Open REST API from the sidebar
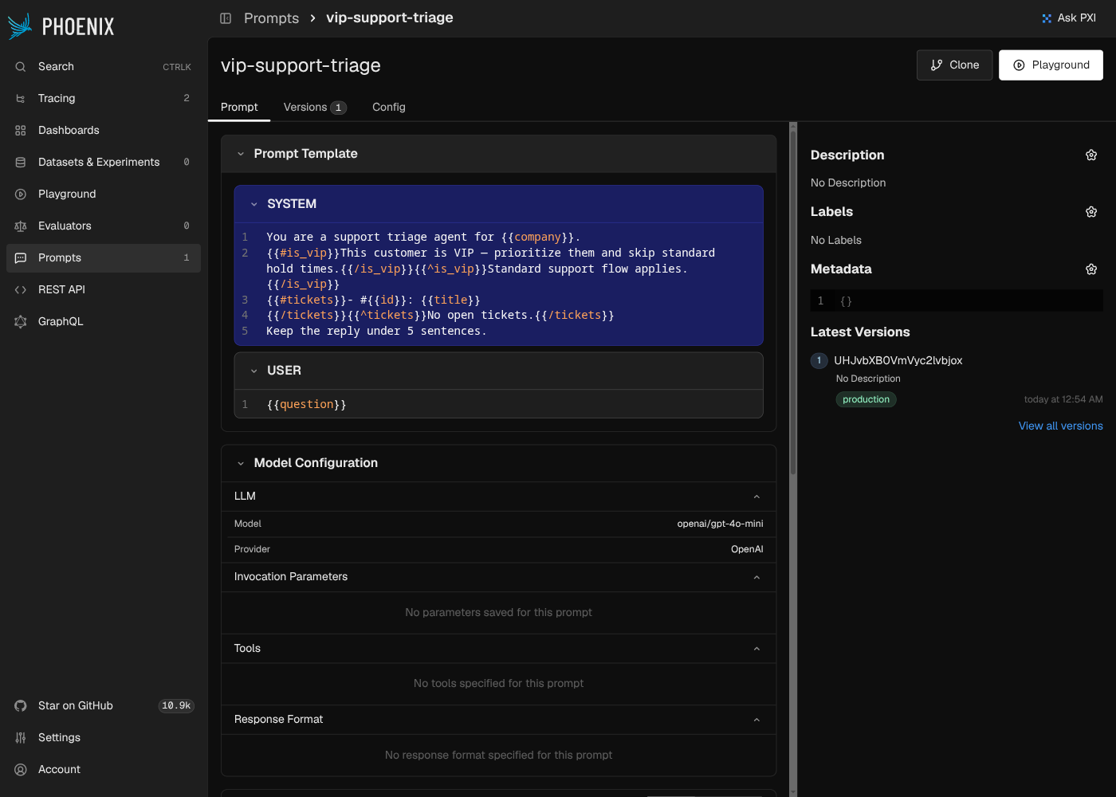1116x797 pixels. point(104,290)
